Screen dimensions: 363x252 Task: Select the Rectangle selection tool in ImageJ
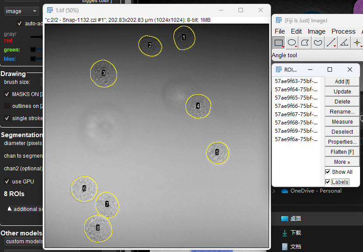tap(279, 43)
